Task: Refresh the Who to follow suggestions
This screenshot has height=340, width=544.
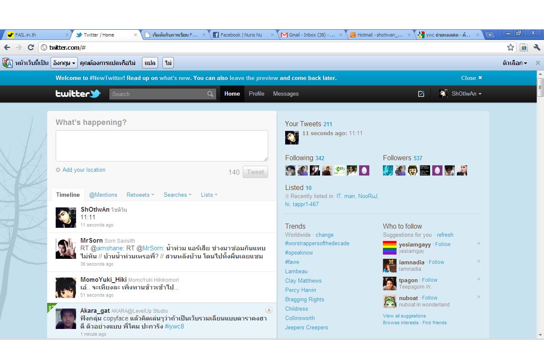Action: pyautogui.click(x=445, y=235)
